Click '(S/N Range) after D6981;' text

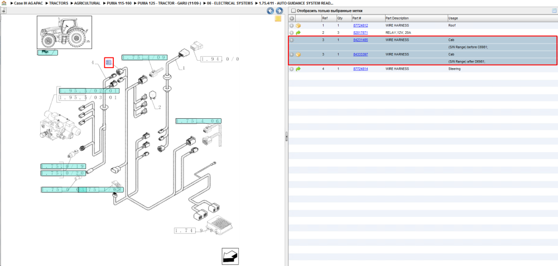click(x=467, y=61)
